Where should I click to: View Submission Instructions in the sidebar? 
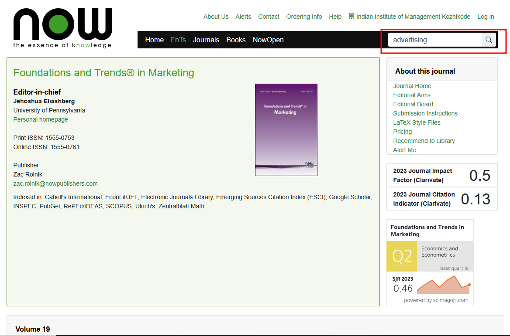click(425, 113)
